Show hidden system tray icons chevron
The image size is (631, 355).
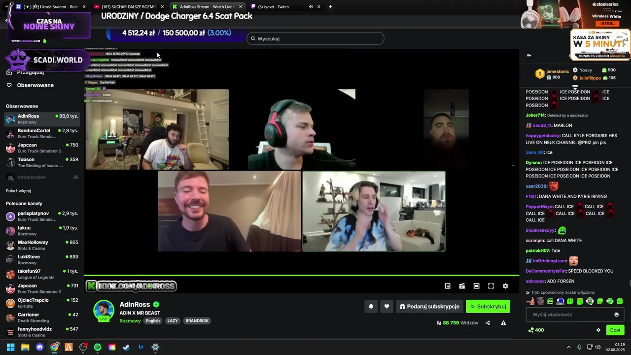point(568,347)
